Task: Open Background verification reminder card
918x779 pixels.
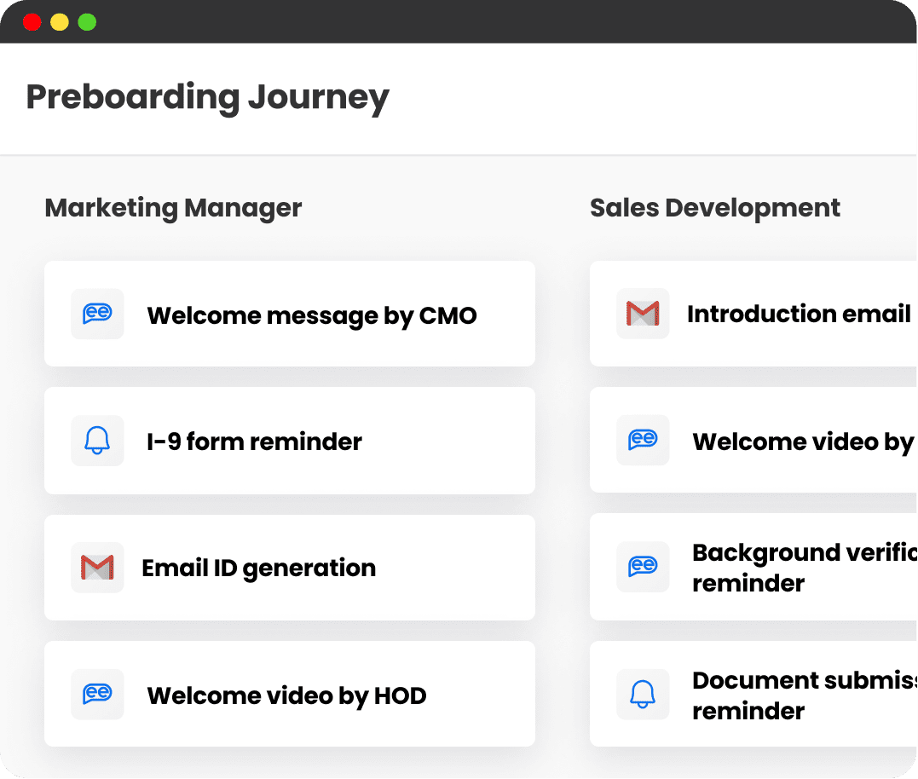Action: 753,567
